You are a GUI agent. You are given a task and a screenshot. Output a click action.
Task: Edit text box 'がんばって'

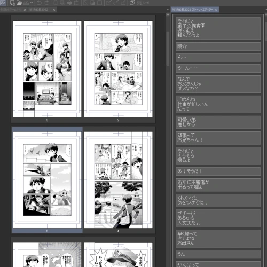[218, 264]
